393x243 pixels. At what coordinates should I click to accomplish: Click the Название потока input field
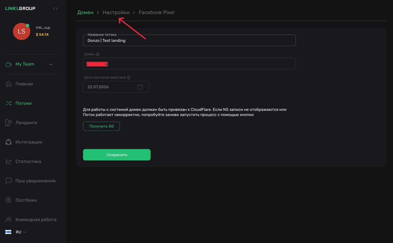[189, 40]
